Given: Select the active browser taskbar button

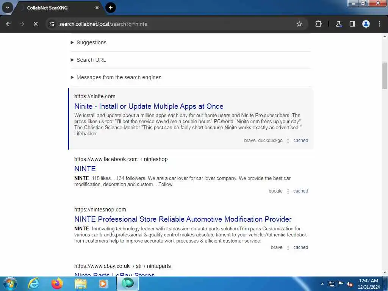Looking at the screenshot, I should click(128, 283).
